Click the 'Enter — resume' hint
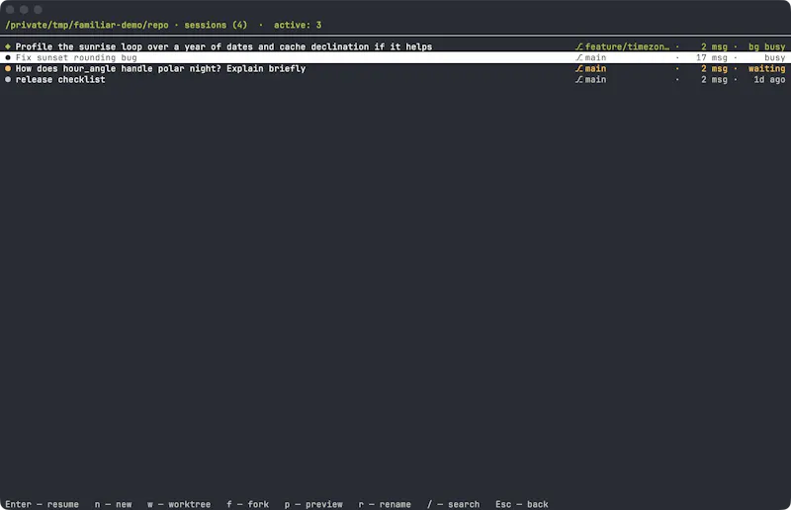 pyautogui.click(x=42, y=504)
